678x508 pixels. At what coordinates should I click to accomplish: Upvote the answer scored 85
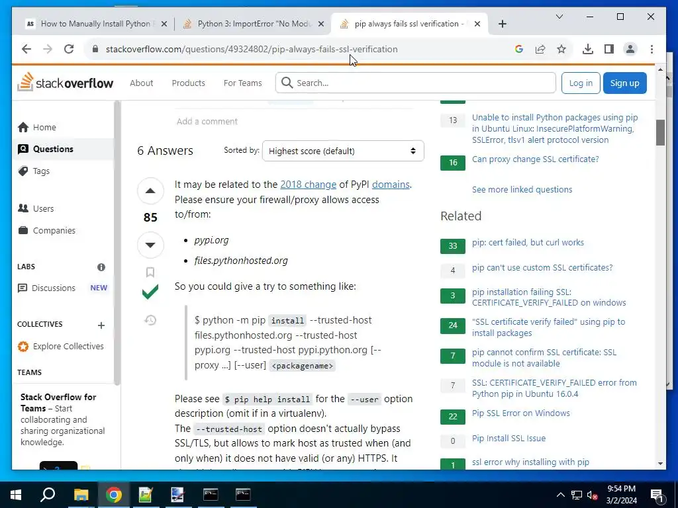[150, 190]
